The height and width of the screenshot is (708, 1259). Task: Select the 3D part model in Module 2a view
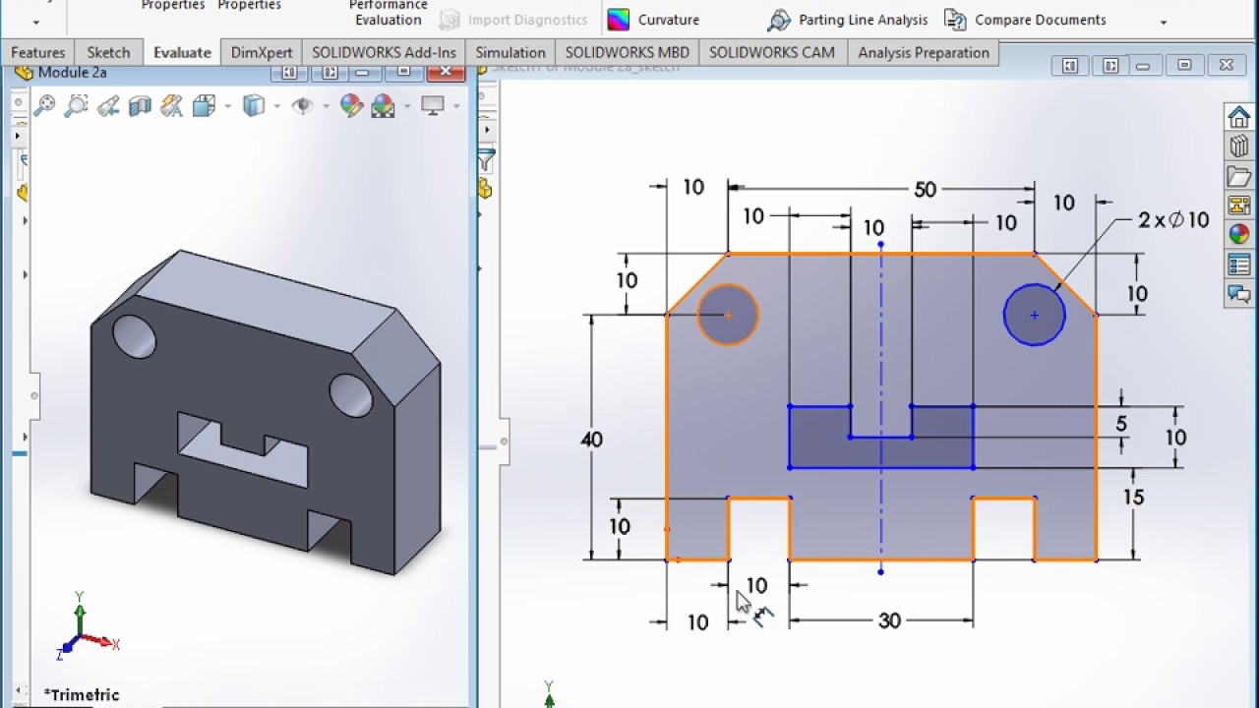(266, 413)
